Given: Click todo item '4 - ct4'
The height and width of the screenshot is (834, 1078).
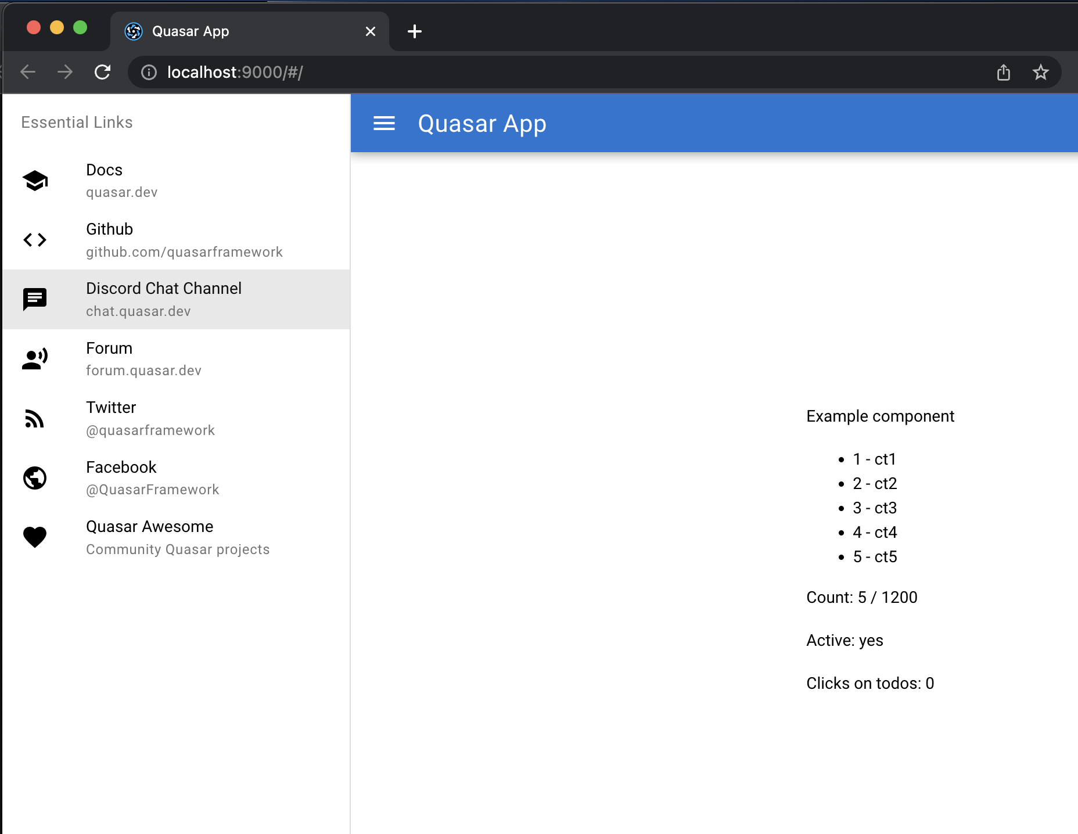Looking at the screenshot, I should (x=875, y=533).
